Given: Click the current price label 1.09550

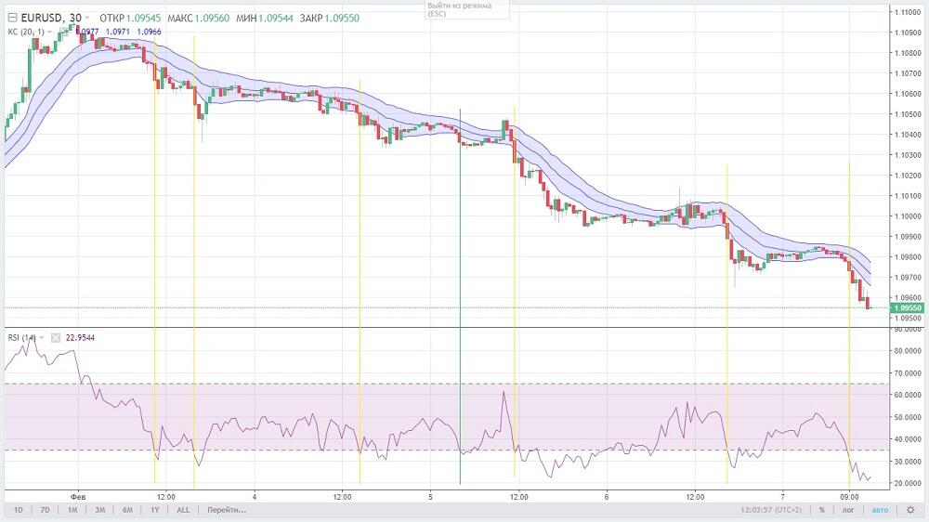Looking at the screenshot, I should pos(906,307).
